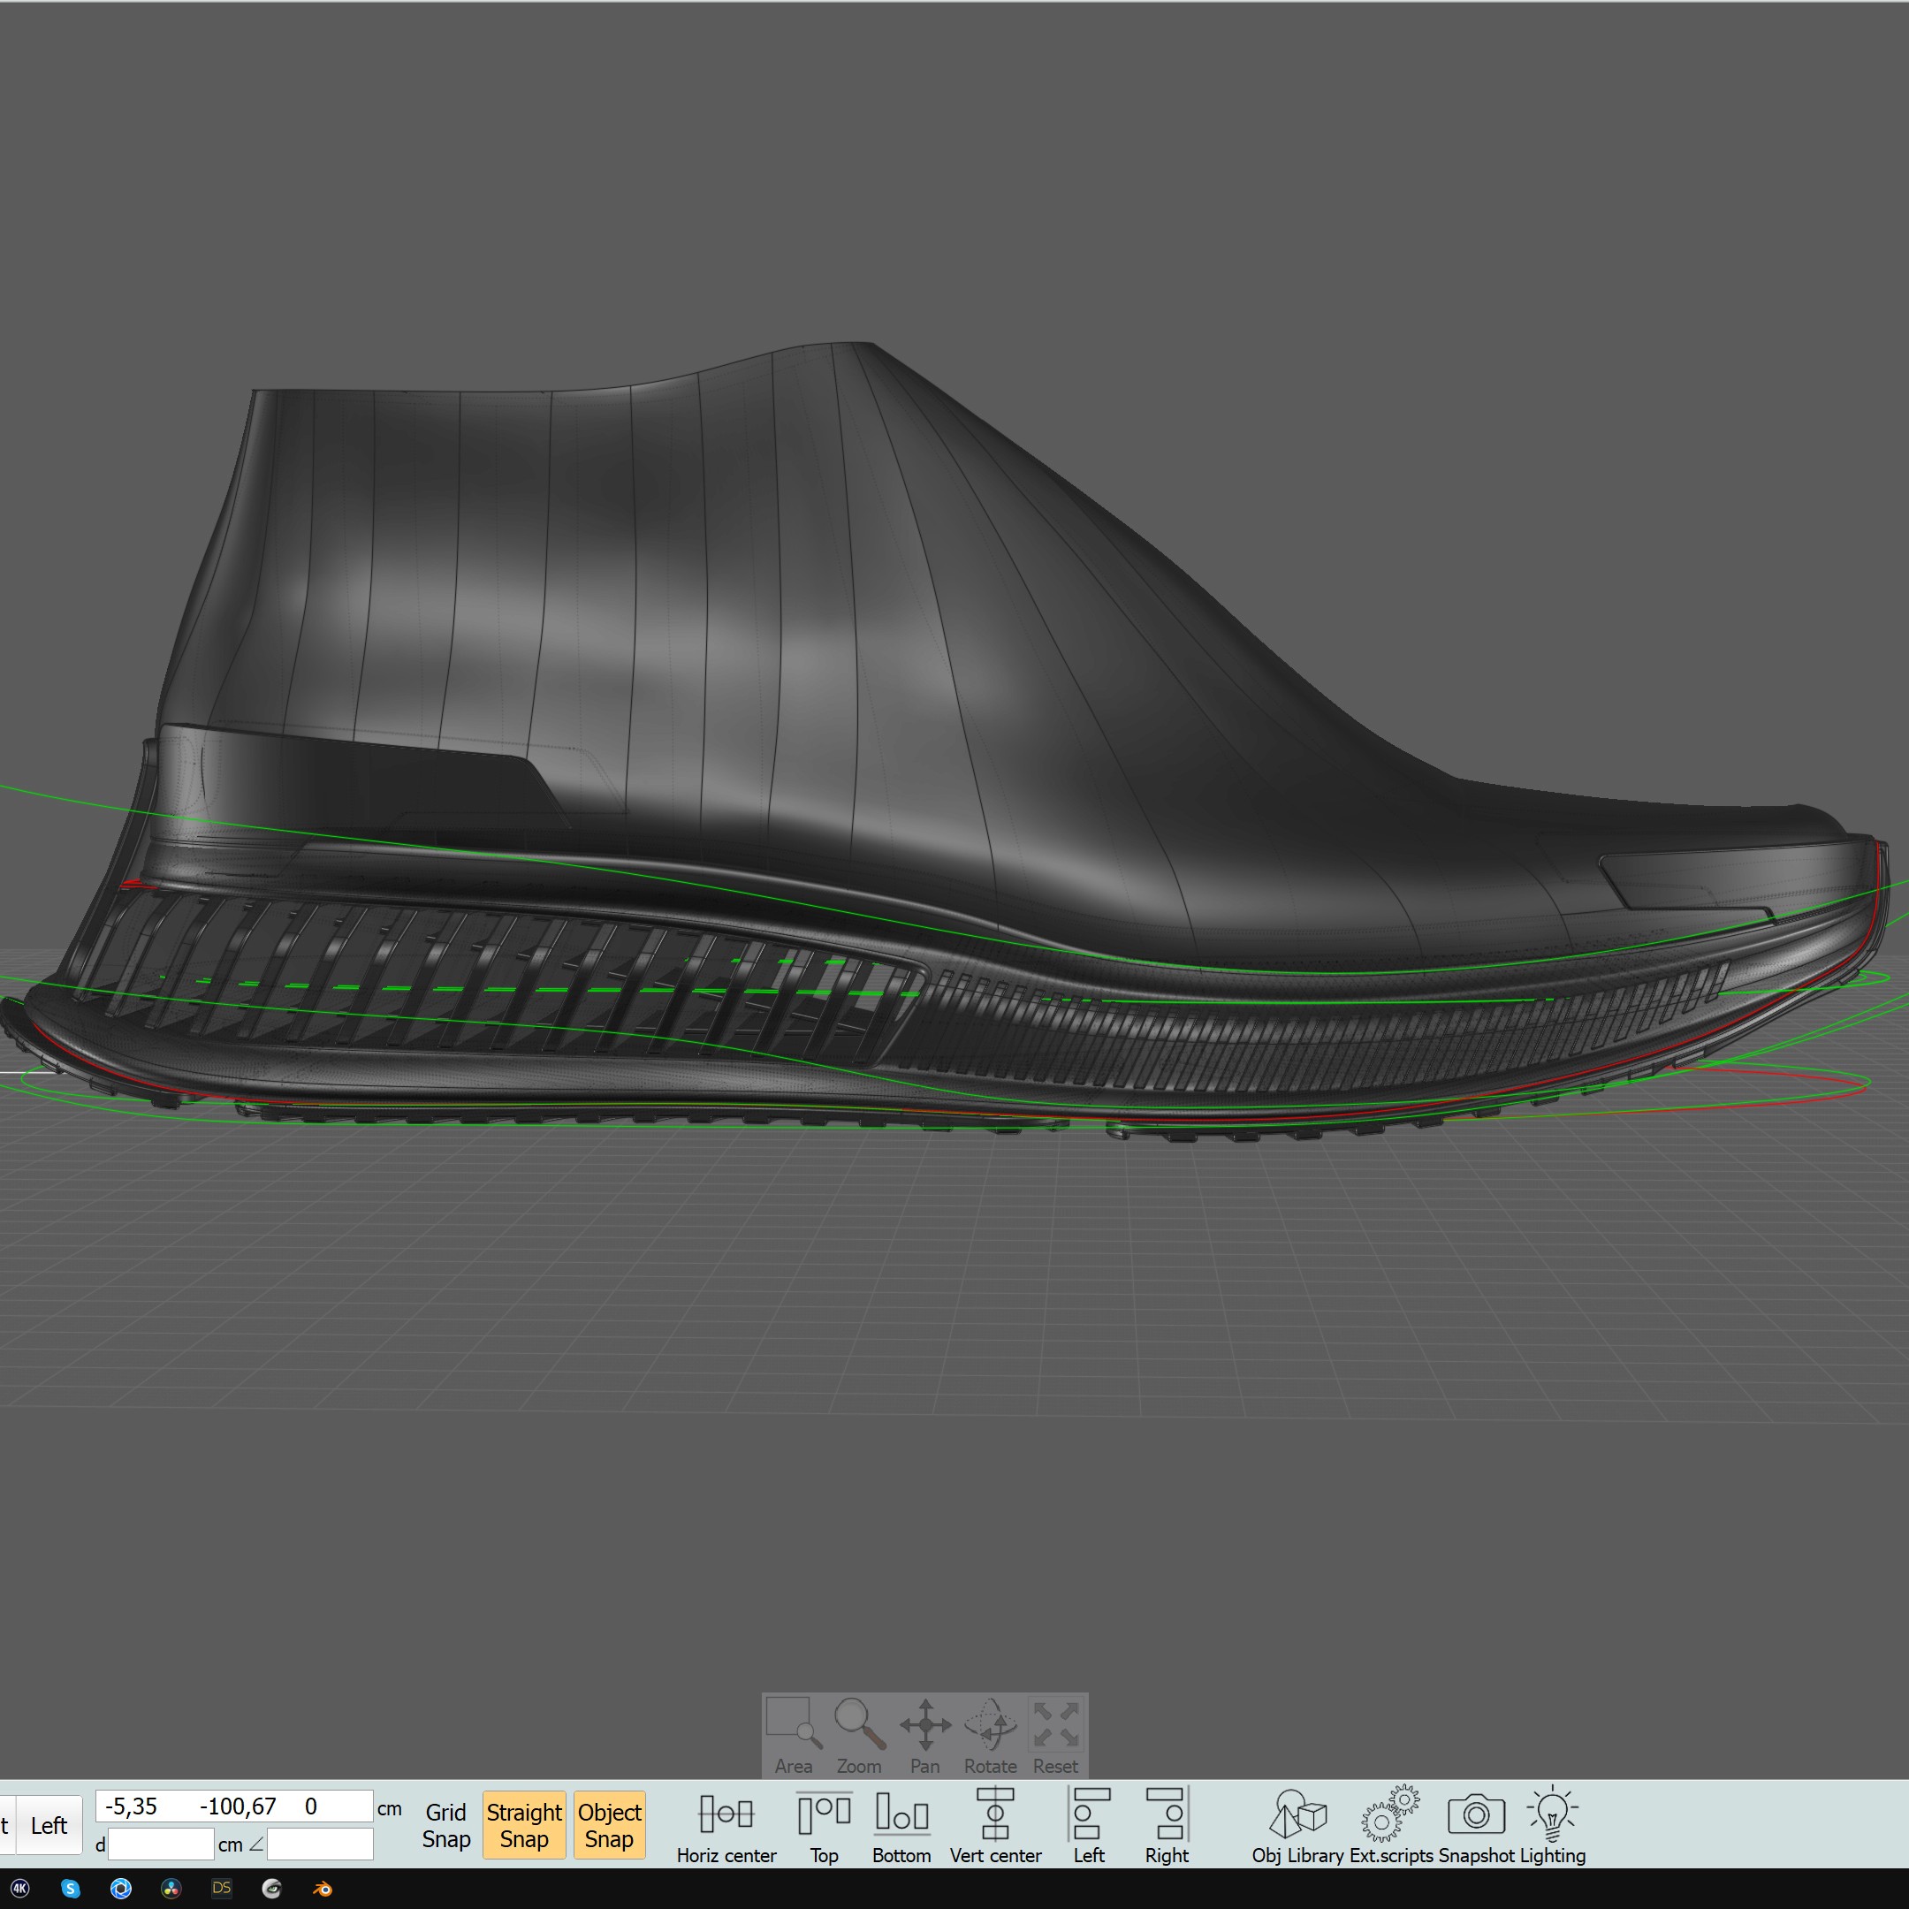
Task: Align objects to Horiz center
Action: point(726,1824)
